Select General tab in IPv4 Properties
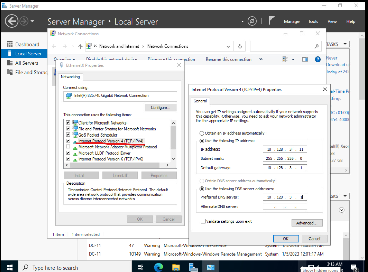 point(200,101)
